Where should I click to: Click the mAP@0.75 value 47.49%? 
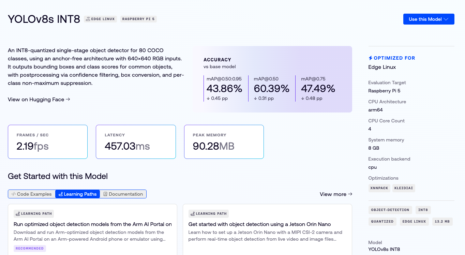[x=318, y=89]
